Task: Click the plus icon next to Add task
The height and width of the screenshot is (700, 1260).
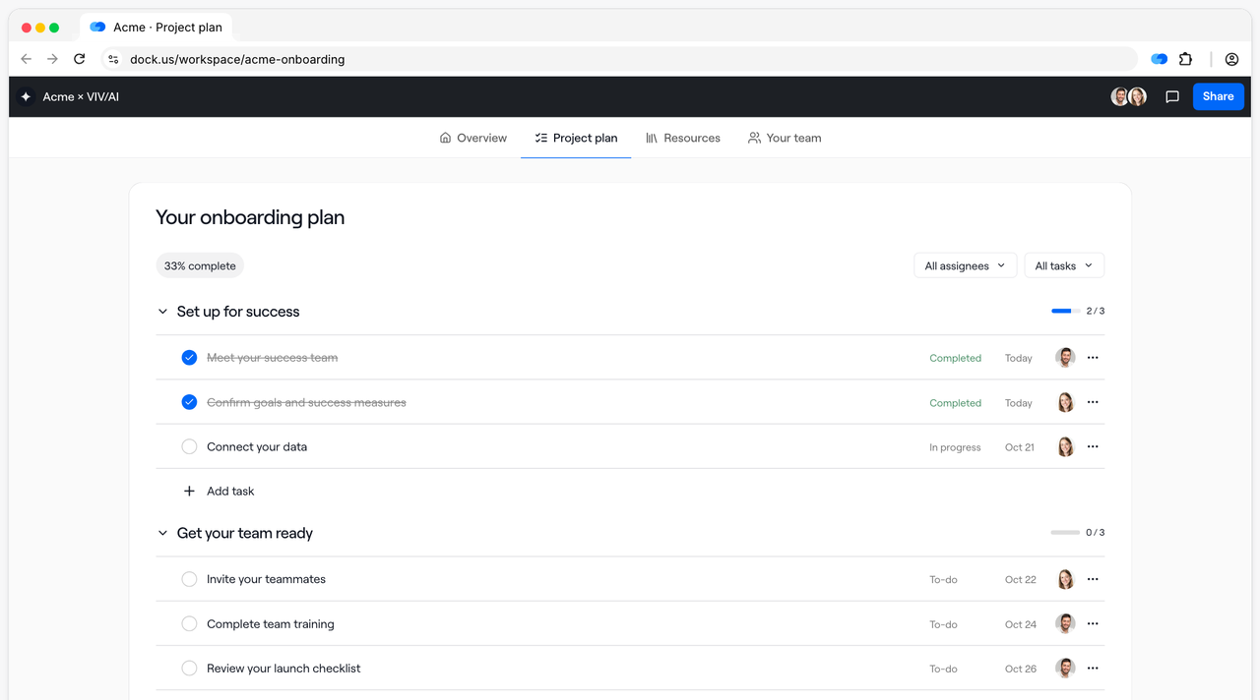Action: click(x=189, y=491)
